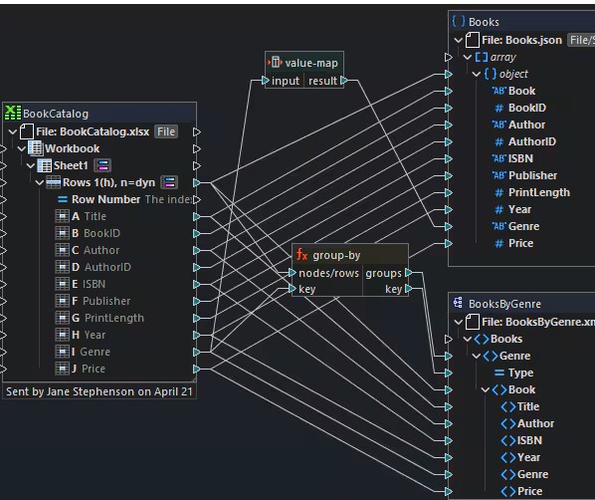Collapse the Genre element in BooksByGenre
The width and height of the screenshot is (595, 500).
coord(477,356)
